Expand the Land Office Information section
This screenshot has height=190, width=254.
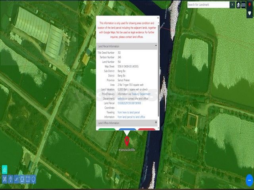156,123
